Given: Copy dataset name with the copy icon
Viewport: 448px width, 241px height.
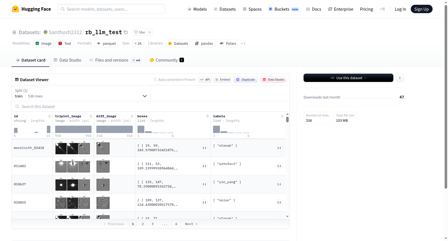Looking at the screenshot, I should tap(126, 32).
